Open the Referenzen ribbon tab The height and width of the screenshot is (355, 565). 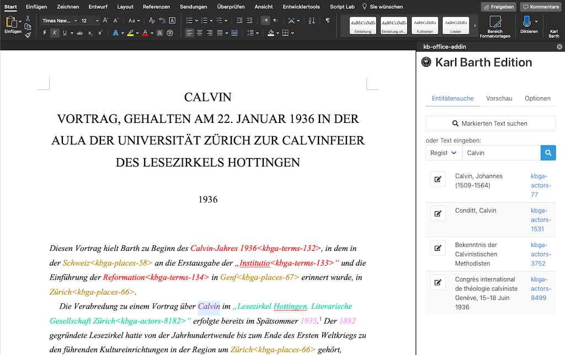pos(156,7)
